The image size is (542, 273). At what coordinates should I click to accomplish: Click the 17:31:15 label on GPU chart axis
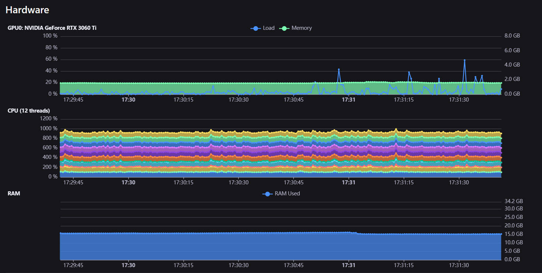coord(404,99)
